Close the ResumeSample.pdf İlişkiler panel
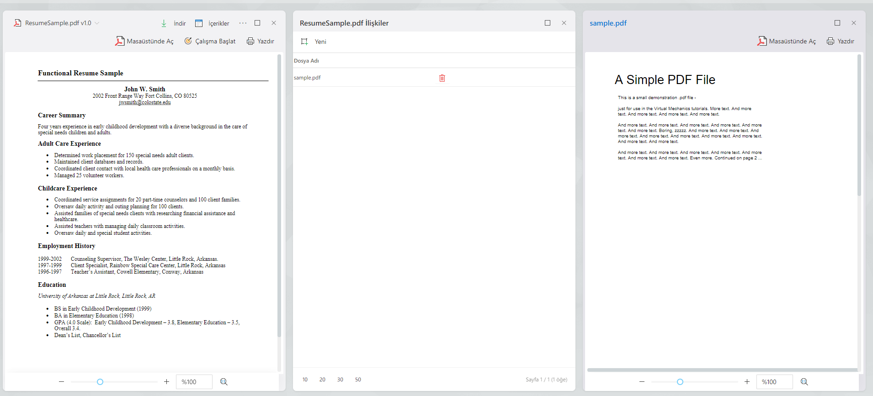Viewport: 873px width, 396px height. tap(564, 23)
